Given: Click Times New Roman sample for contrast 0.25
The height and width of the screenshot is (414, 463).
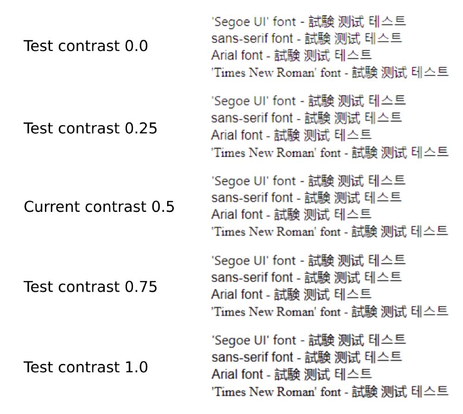Looking at the screenshot, I should click(x=330, y=152).
